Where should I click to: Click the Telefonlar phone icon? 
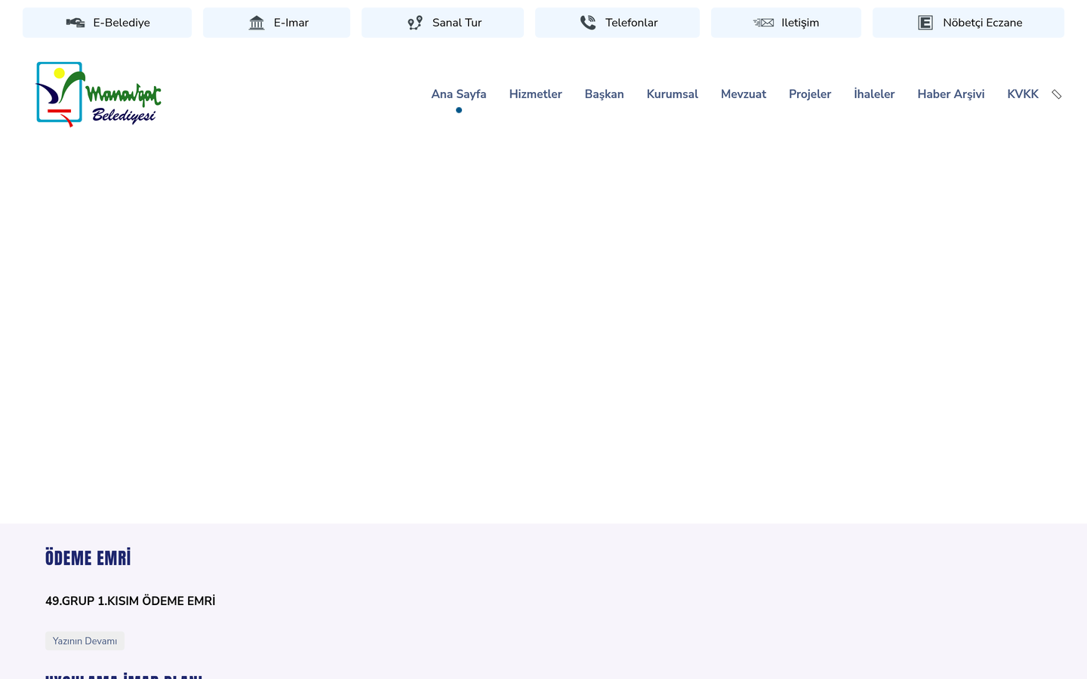point(588,23)
